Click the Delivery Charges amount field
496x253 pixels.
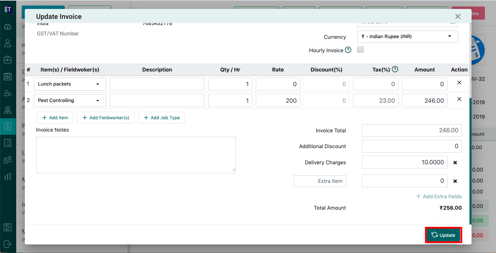405,162
